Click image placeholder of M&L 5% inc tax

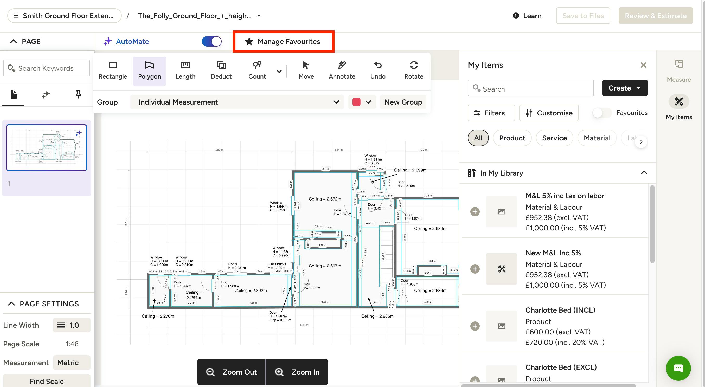501,211
